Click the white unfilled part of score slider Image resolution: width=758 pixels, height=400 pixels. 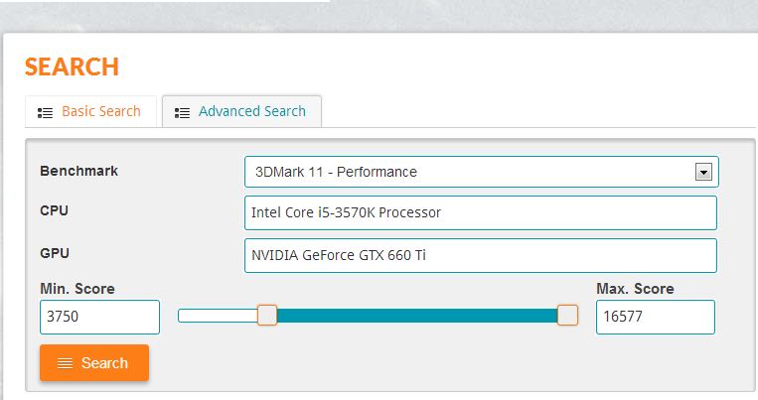(x=217, y=316)
